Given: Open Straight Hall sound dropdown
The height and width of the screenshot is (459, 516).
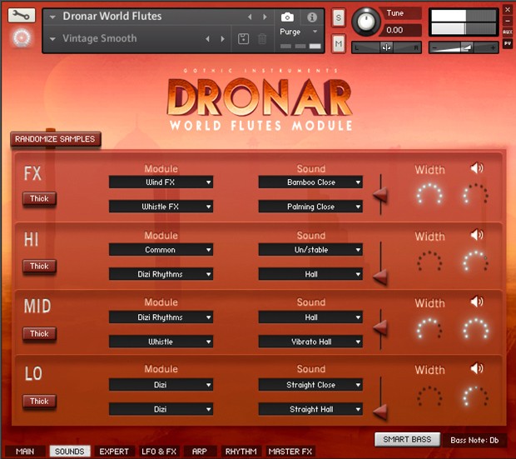Looking at the screenshot, I should click(310, 409).
